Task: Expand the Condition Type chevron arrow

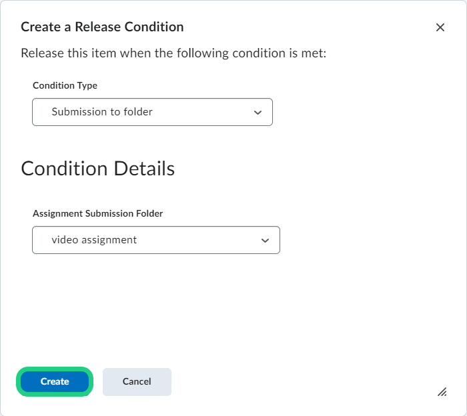Action: [x=258, y=113]
